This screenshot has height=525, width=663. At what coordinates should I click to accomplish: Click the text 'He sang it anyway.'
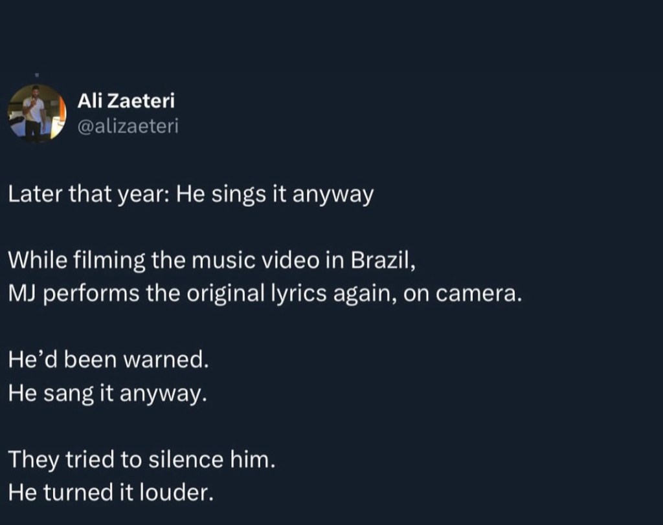108,392
